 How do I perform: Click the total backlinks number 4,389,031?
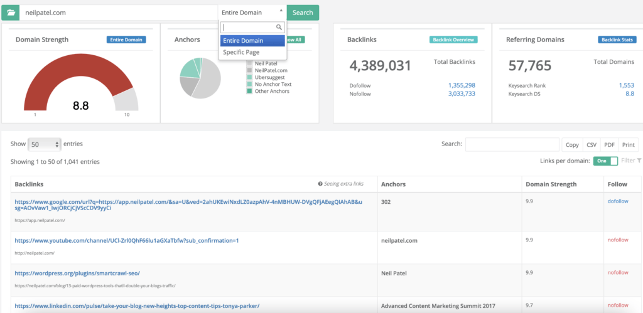(380, 66)
